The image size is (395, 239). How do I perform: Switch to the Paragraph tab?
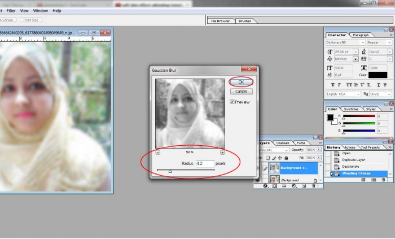361,35
